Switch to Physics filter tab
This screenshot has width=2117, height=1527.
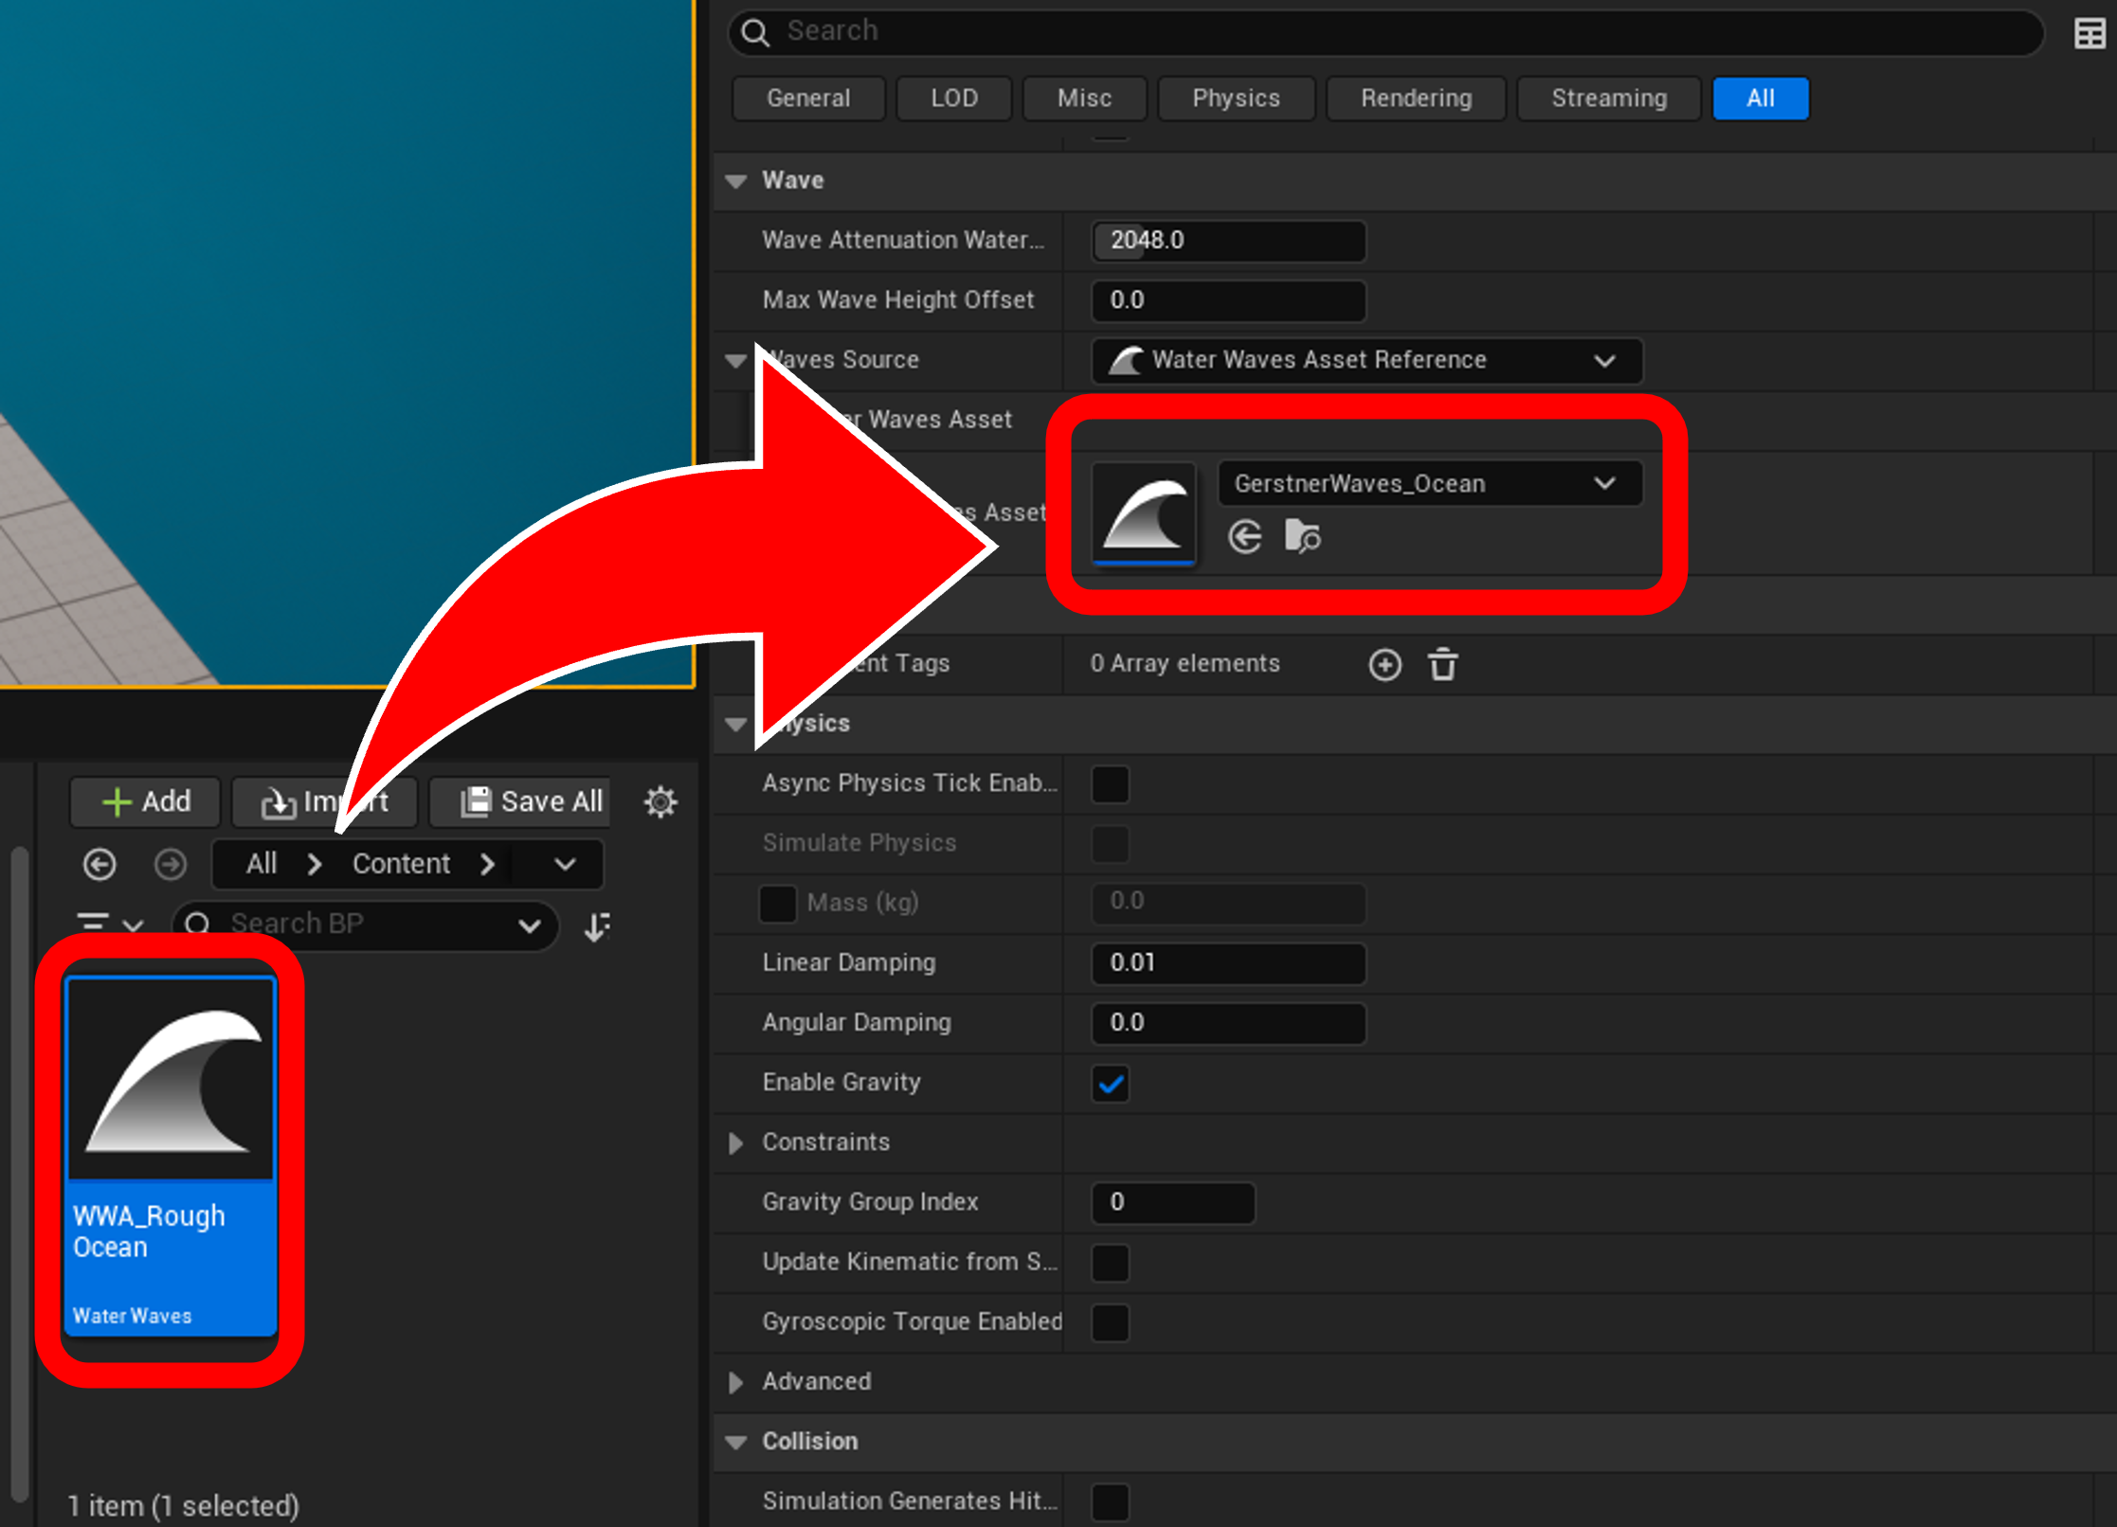(x=1236, y=99)
